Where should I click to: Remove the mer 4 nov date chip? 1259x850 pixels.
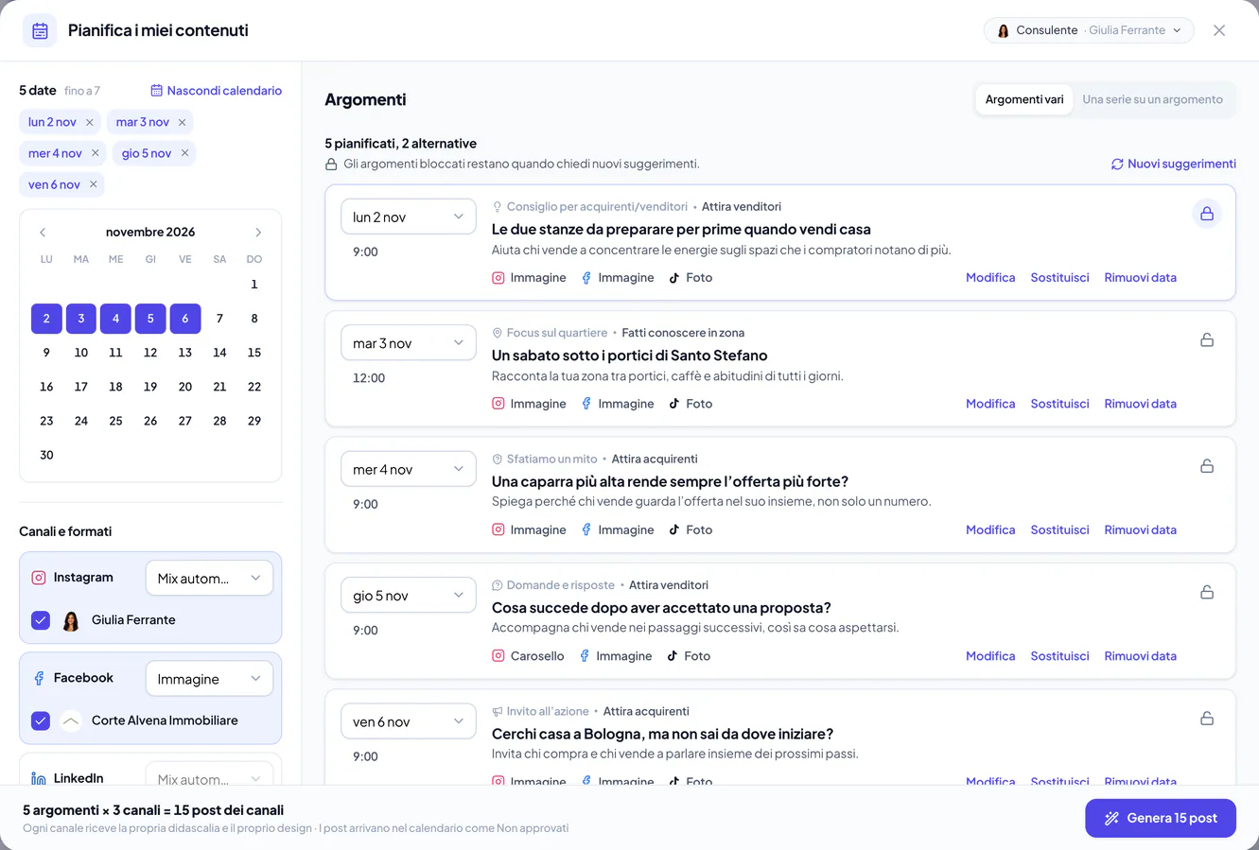95,153
